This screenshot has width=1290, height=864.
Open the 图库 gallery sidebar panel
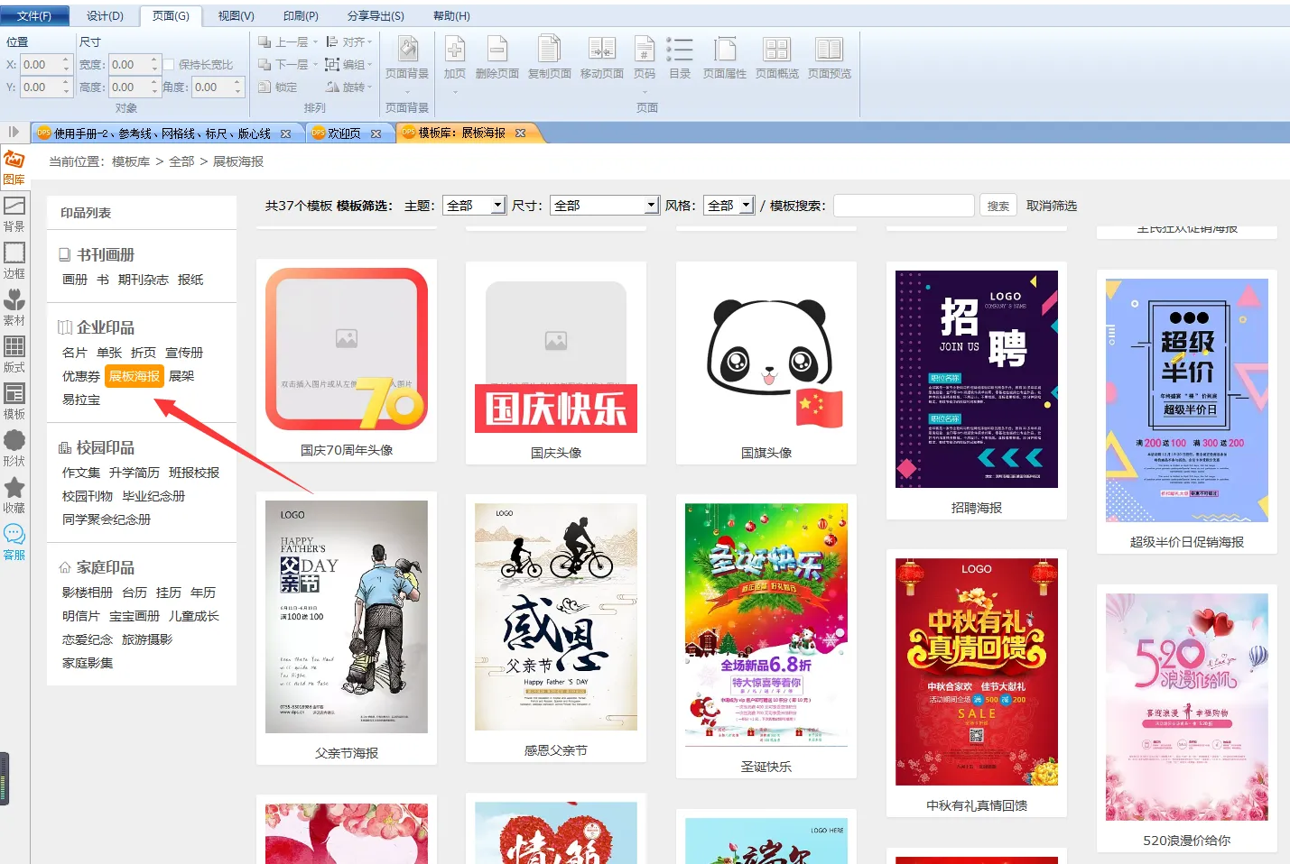click(x=14, y=166)
